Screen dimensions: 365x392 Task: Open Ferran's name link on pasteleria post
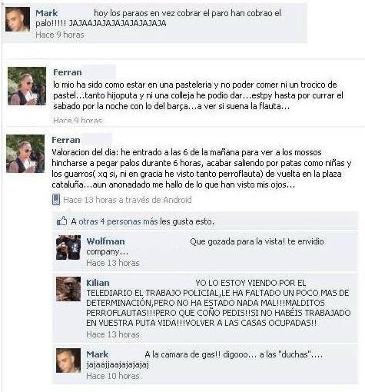[68, 72]
